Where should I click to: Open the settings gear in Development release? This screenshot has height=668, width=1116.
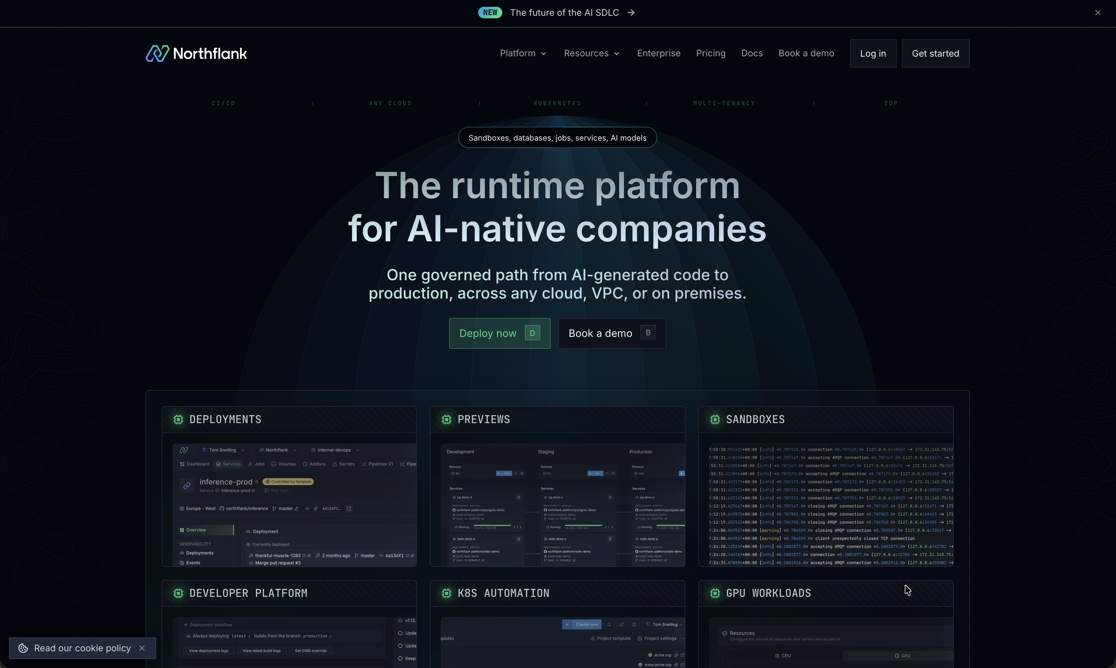522,474
